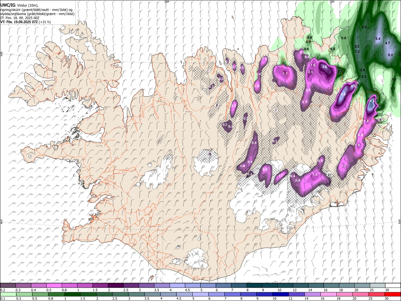Click the 3.6 snowfall value in purple area
The width and height of the screenshot is (401, 301).
[325, 67]
